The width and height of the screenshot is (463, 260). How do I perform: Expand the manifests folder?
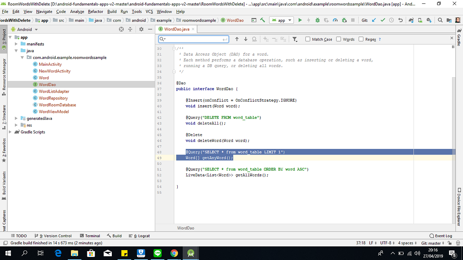pos(16,44)
